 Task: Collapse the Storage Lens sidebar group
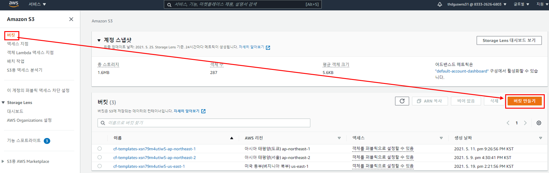[x=3, y=103]
